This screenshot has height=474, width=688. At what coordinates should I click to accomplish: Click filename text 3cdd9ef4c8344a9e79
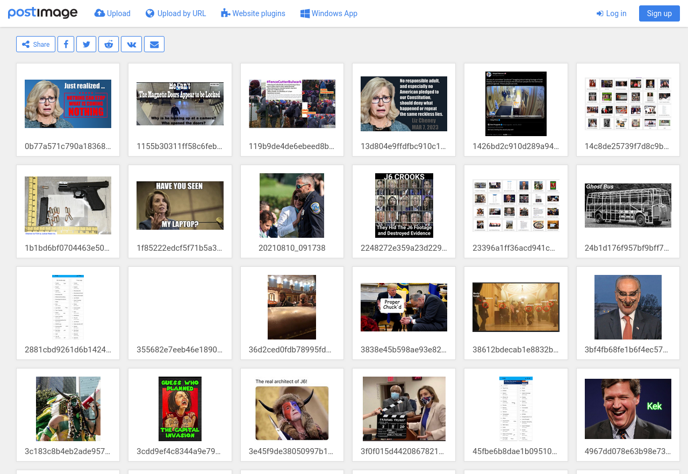pyautogui.click(x=180, y=451)
